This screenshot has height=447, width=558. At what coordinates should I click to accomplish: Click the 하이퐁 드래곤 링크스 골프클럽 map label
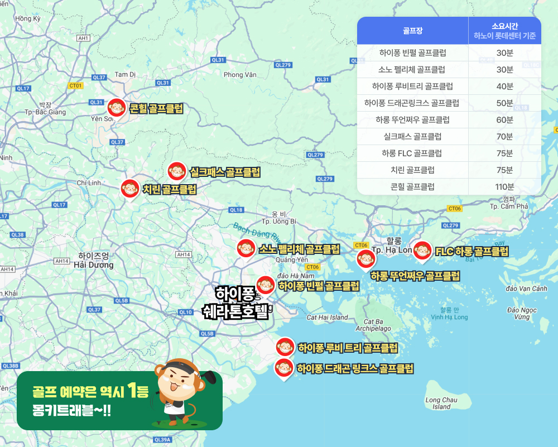click(x=355, y=368)
